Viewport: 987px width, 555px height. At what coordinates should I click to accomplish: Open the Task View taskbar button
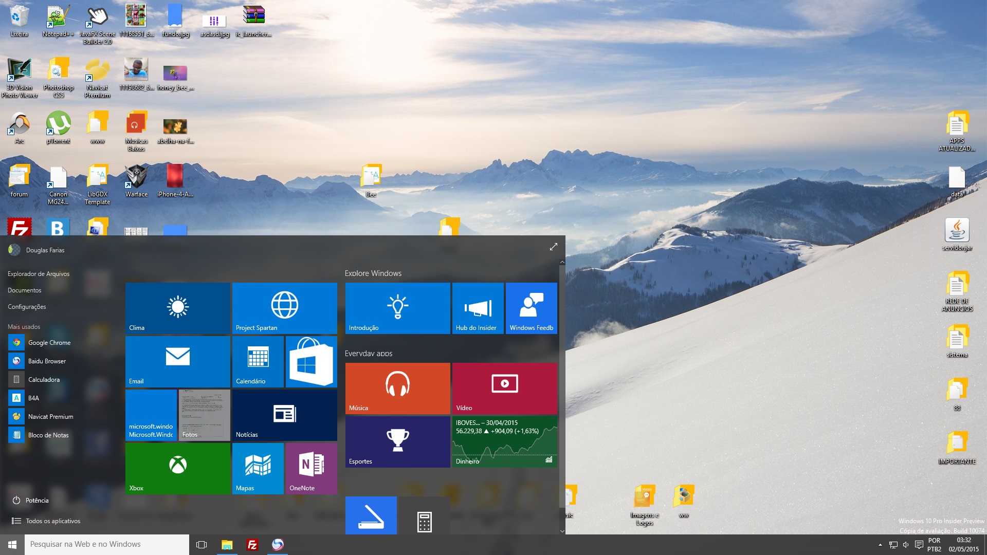tap(202, 545)
